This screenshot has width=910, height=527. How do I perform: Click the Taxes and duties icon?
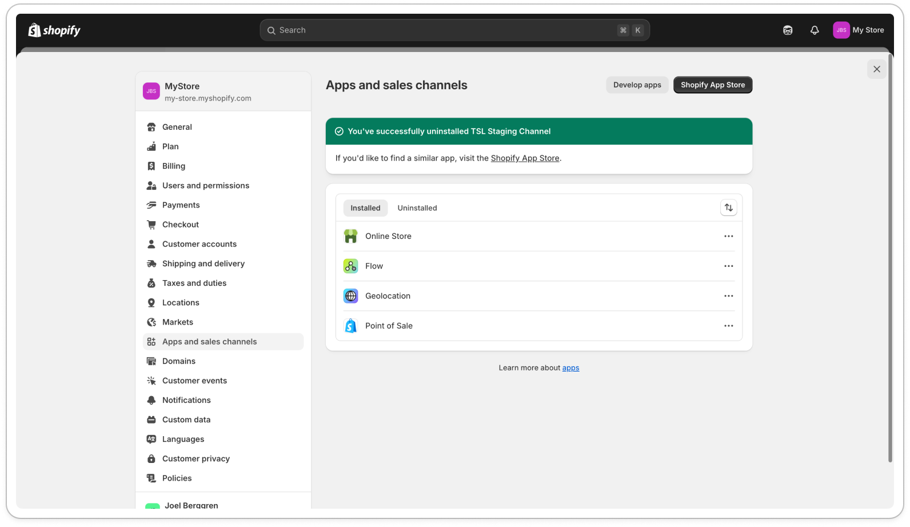(x=151, y=283)
